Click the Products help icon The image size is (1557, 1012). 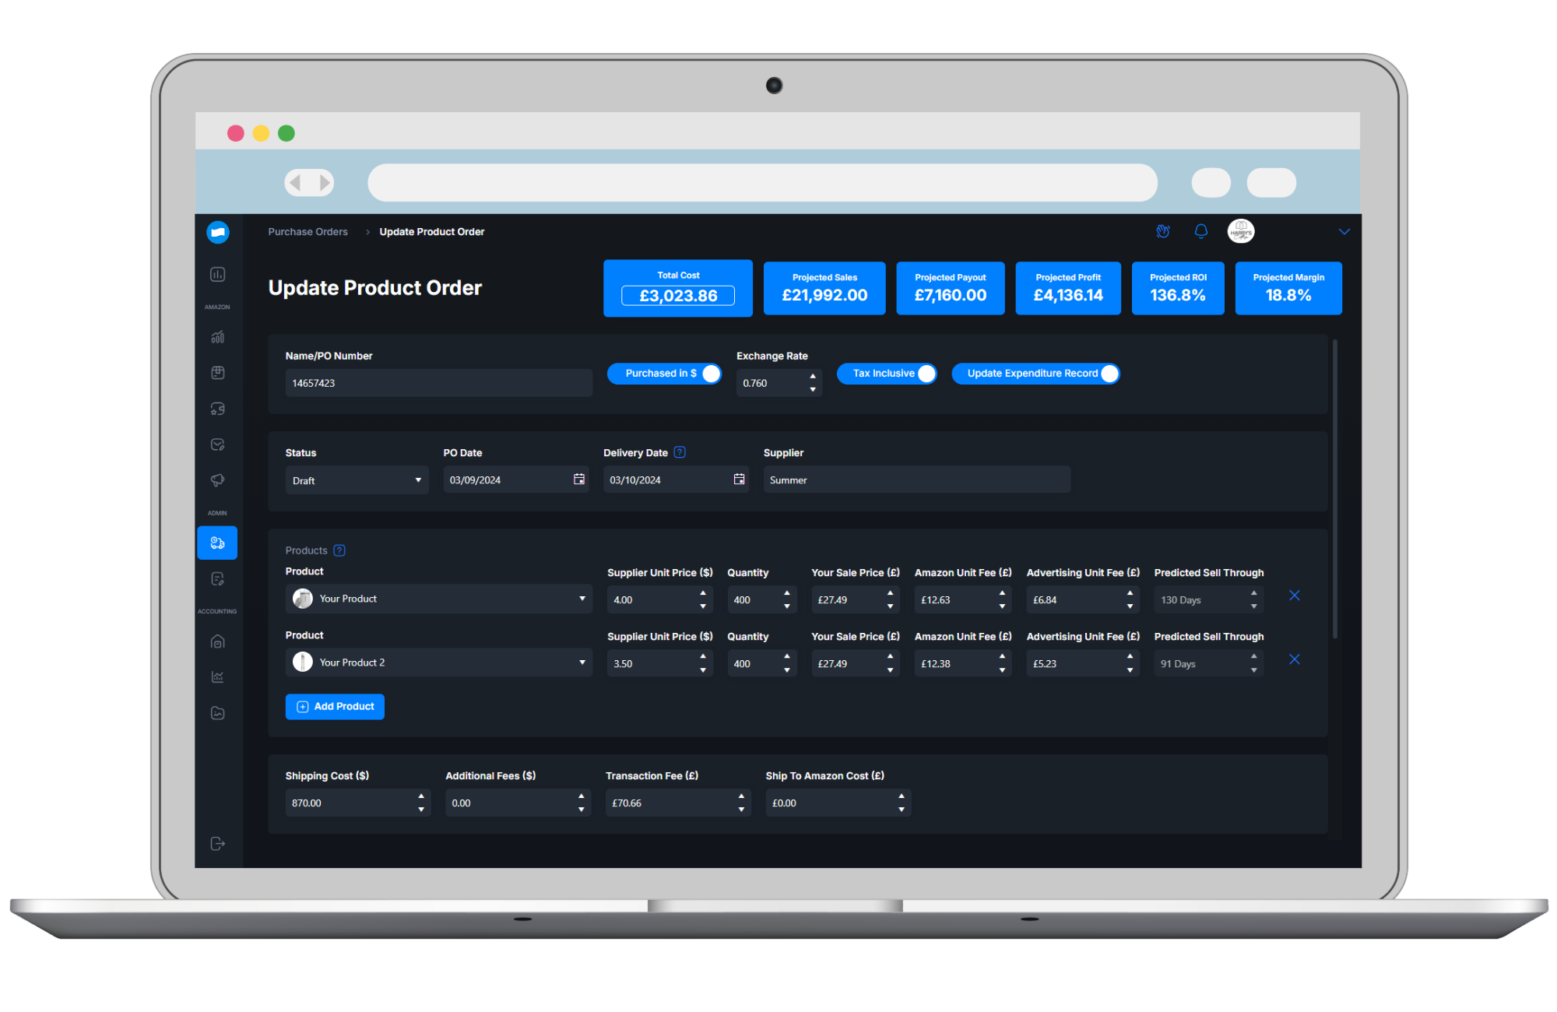coord(339,550)
